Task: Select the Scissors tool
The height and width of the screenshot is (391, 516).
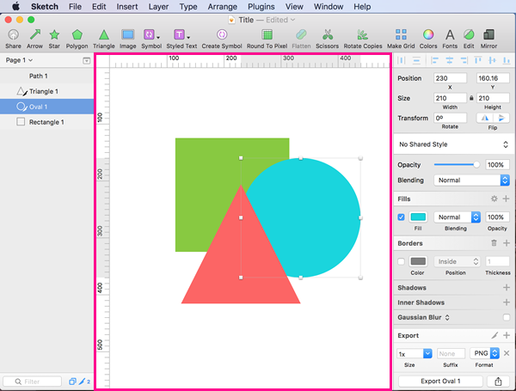Action: coord(327,35)
